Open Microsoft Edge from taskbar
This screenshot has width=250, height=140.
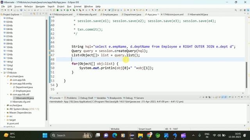point(114,135)
